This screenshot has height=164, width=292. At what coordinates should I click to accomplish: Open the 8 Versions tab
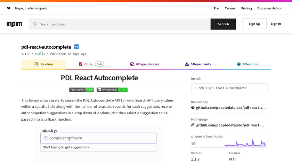click(247, 64)
